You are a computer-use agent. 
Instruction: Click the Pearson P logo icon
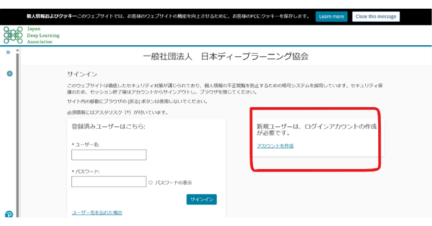(9, 214)
